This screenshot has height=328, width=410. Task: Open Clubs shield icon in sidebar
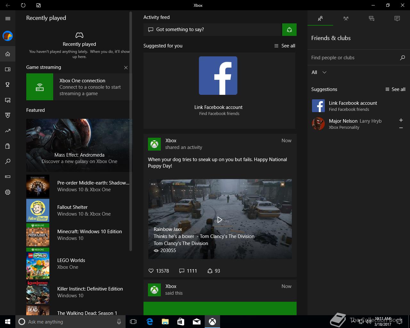[8, 115]
